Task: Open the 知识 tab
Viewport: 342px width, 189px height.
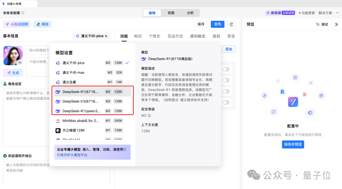Action: (x=138, y=36)
